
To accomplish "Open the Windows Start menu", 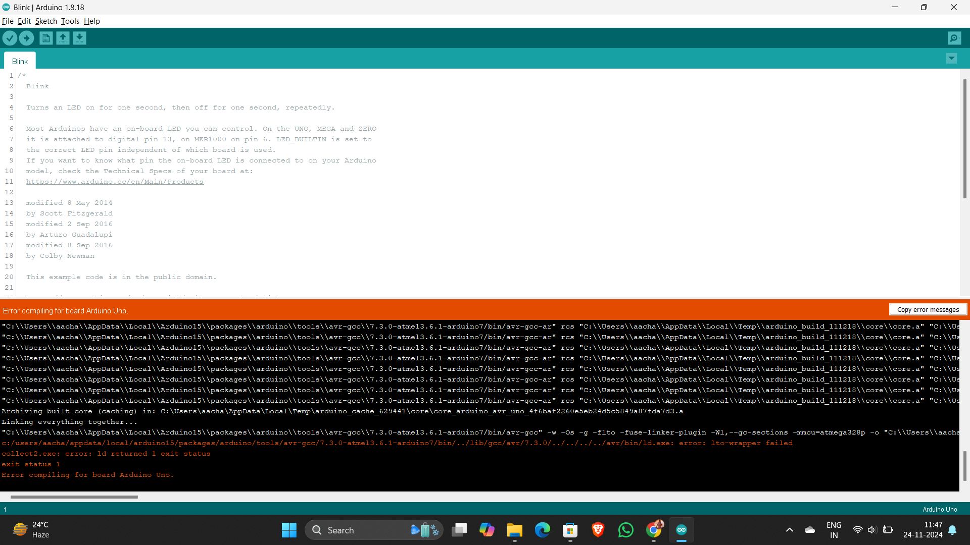I will point(289,530).
